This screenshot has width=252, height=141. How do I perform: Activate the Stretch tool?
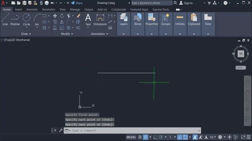(55, 28)
